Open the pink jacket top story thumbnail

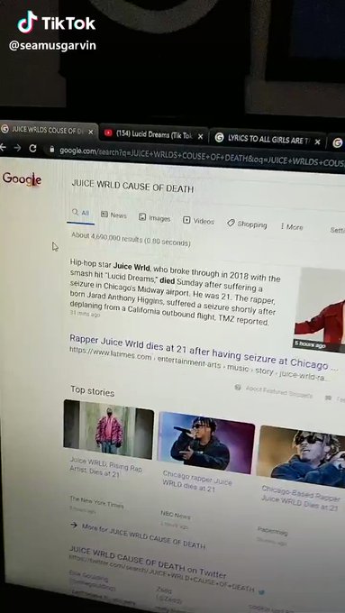(109, 429)
